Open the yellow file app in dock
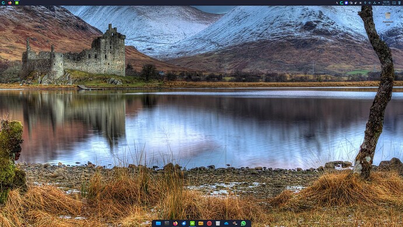The height and width of the screenshot is (227, 403). tap(201, 223)
